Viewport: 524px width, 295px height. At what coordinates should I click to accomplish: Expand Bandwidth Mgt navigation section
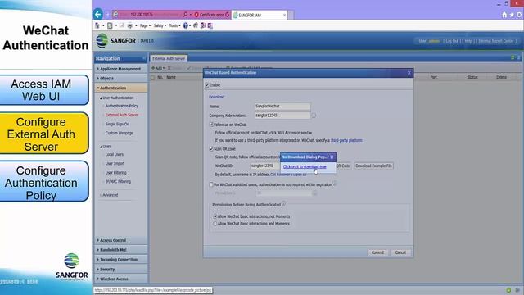[120, 250]
